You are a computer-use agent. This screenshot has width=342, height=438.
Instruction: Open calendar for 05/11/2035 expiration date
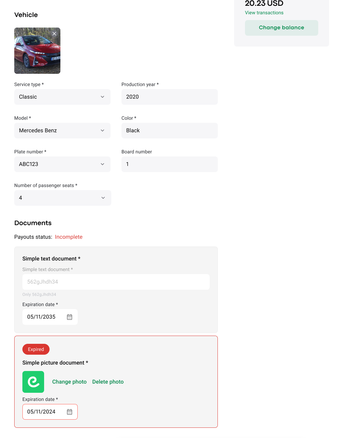pos(70,317)
